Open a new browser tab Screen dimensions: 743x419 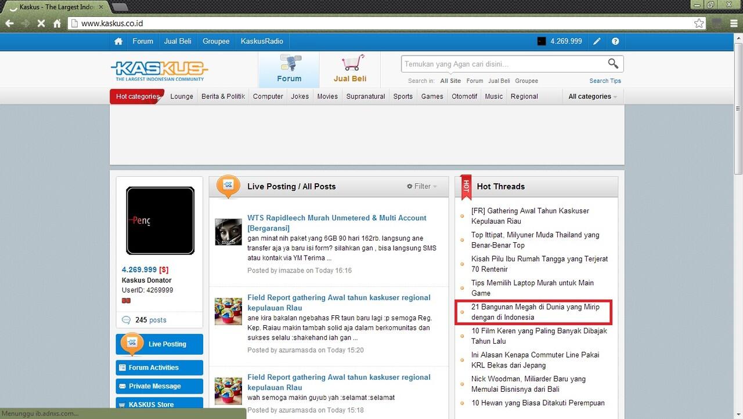click(x=120, y=7)
